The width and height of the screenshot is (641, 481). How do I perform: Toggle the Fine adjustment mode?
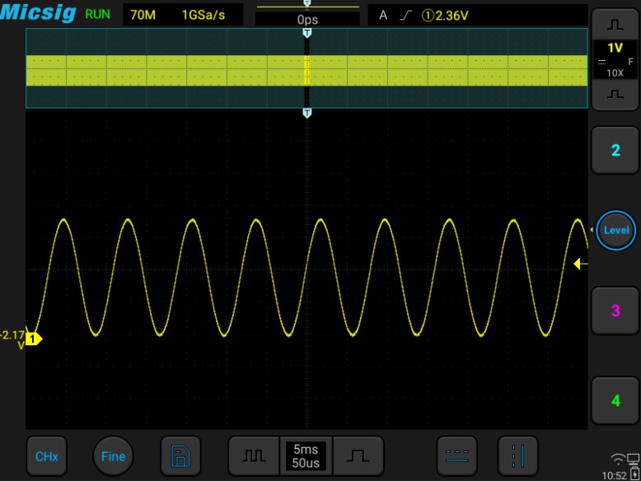[113, 456]
